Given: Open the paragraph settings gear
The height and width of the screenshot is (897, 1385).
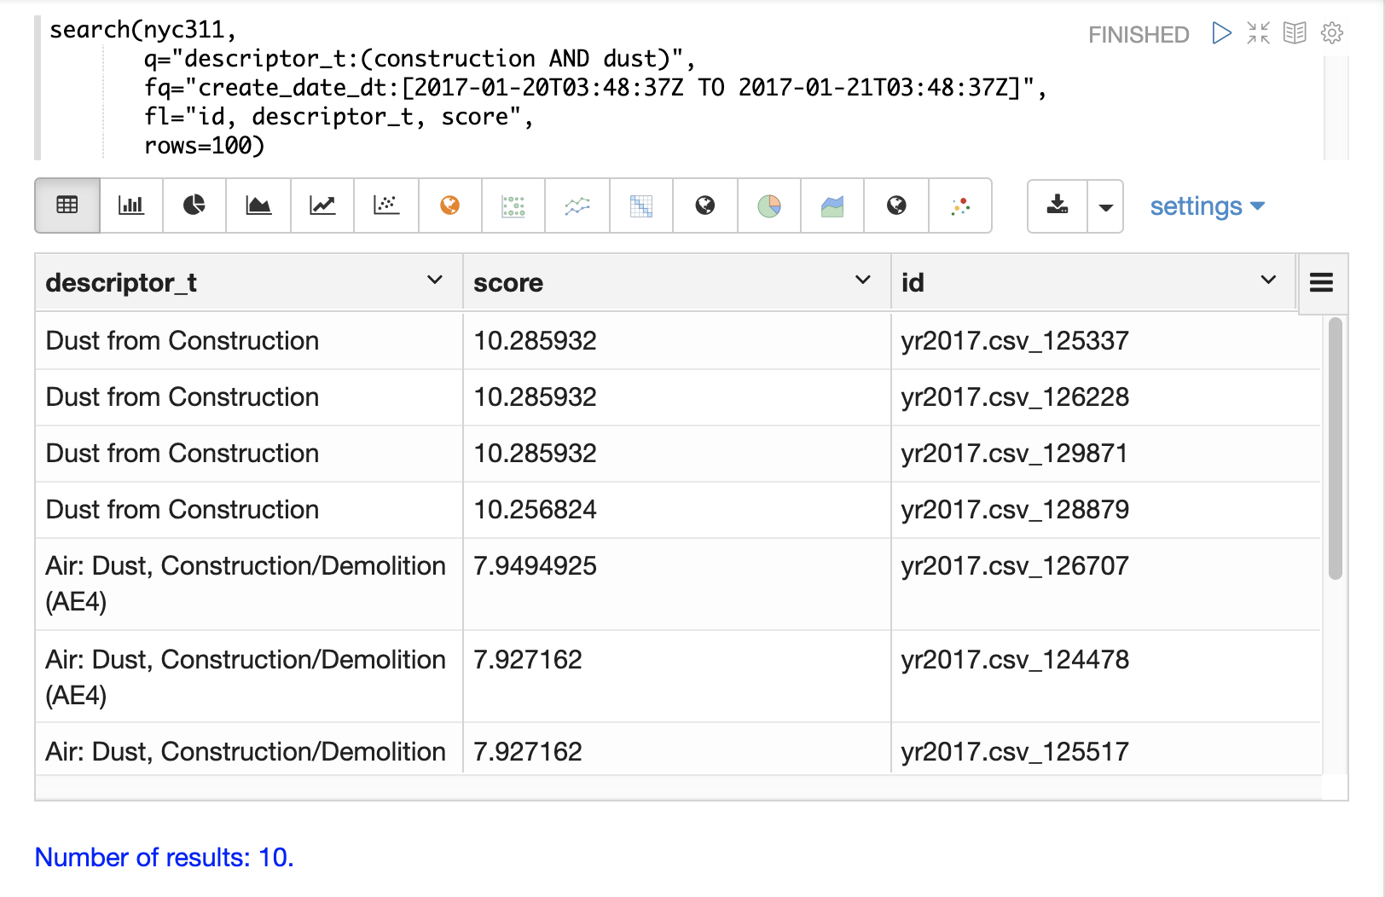Looking at the screenshot, I should (x=1331, y=33).
